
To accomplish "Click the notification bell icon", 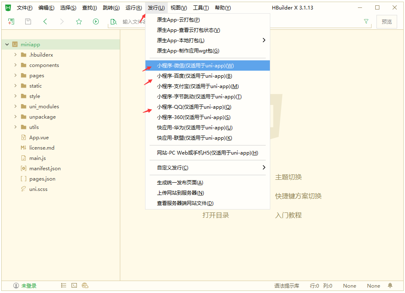I will [x=390, y=286].
